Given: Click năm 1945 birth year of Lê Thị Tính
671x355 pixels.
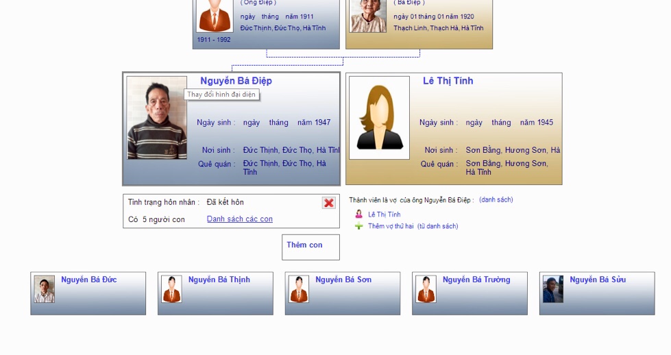Looking at the screenshot, I should (537, 122).
